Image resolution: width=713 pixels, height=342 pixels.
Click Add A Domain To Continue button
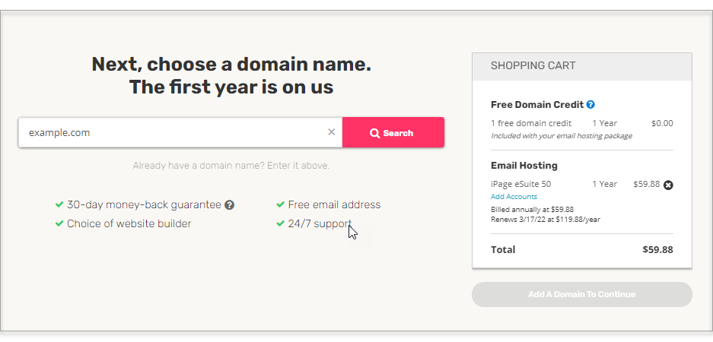click(x=582, y=294)
